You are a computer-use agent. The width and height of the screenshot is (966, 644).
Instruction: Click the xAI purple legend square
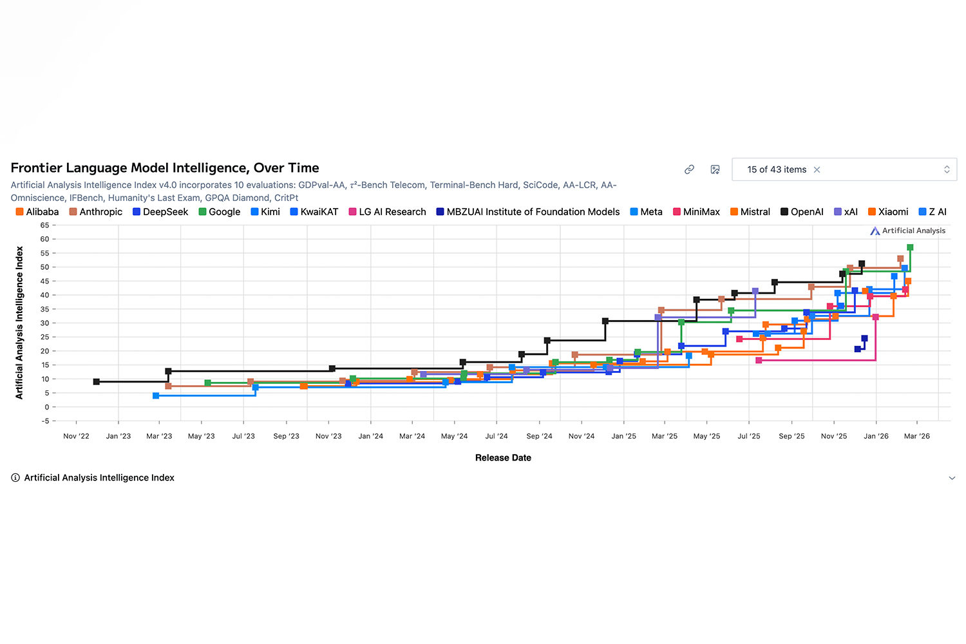click(837, 211)
